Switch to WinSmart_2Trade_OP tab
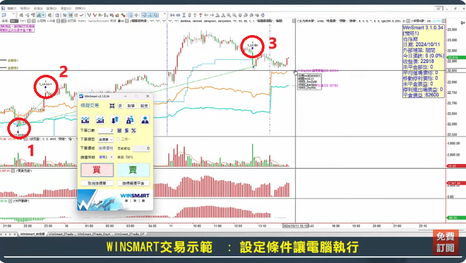The height and width of the screenshot is (263, 466). (129, 234)
